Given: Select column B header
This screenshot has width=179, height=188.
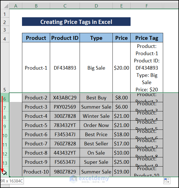Looking at the screenshot, I should coord(36,6).
